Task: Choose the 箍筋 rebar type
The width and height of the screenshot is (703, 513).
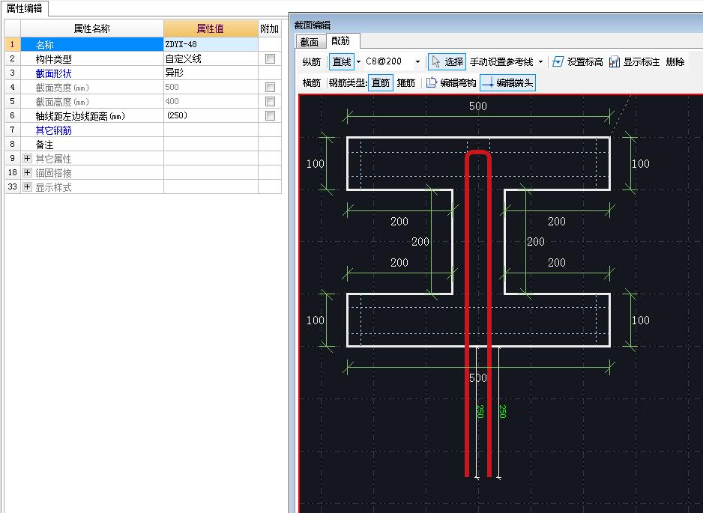Action: click(x=406, y=82)
